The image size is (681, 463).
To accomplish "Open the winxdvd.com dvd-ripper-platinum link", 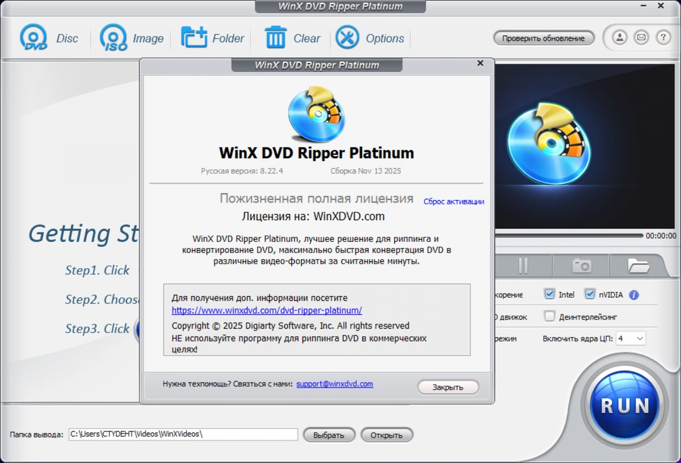I will pos(267,310).
